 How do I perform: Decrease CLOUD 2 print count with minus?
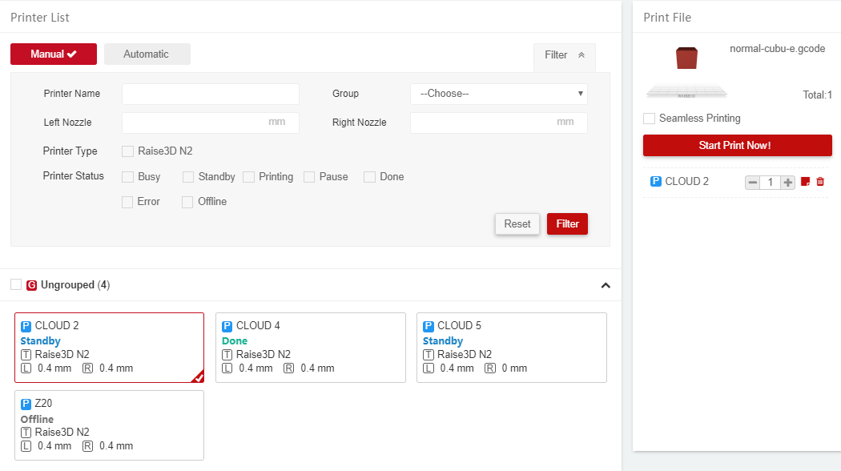pyautogui.click(x=752, y=183)
